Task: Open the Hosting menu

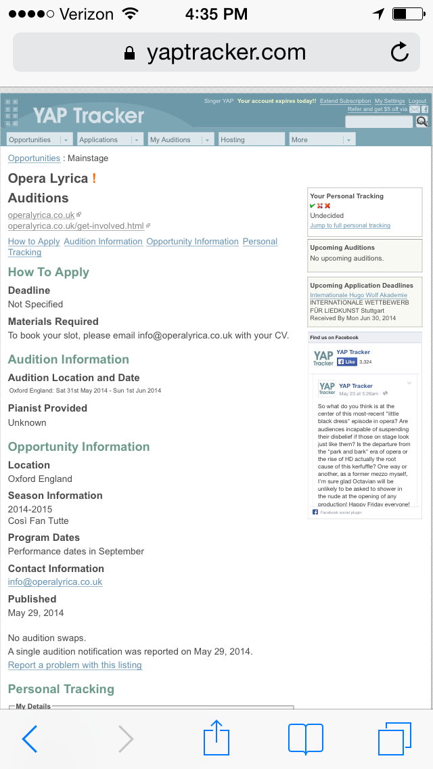Action: (252, 139)
